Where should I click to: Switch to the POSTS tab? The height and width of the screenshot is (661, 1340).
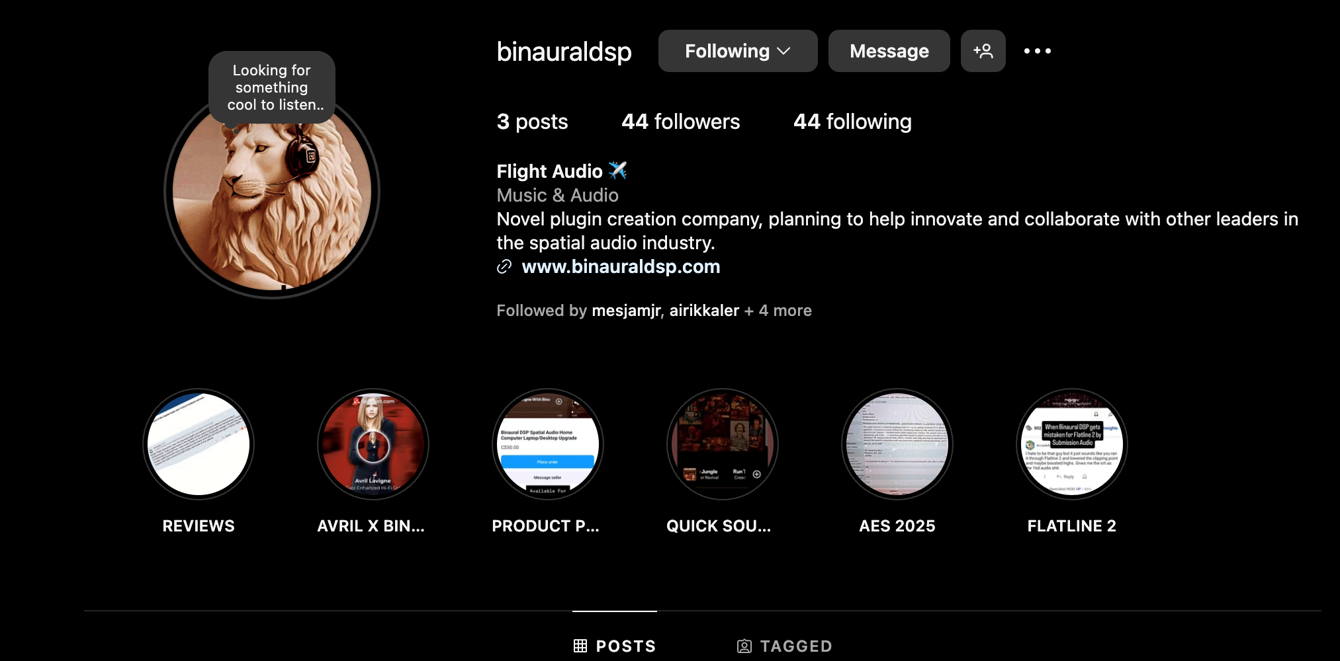[615, 646]
